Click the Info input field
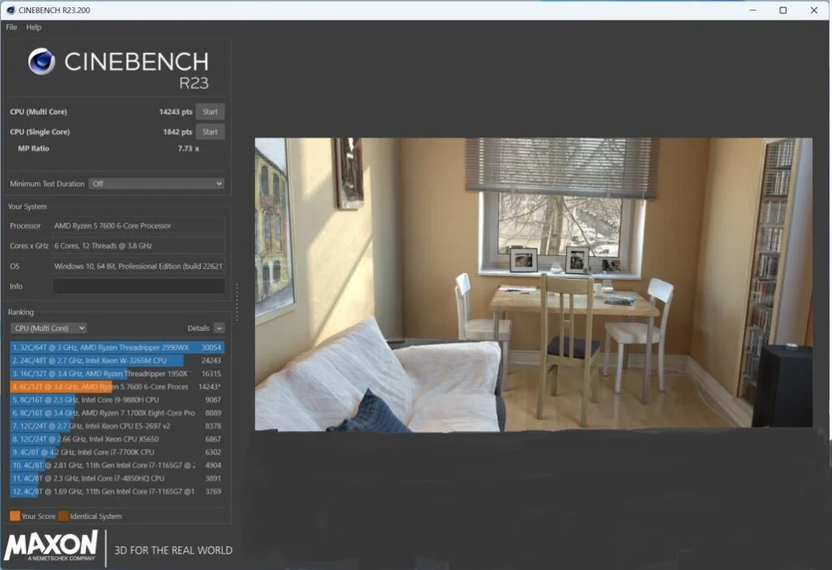The image size is (832, 570). coord(138,286)
